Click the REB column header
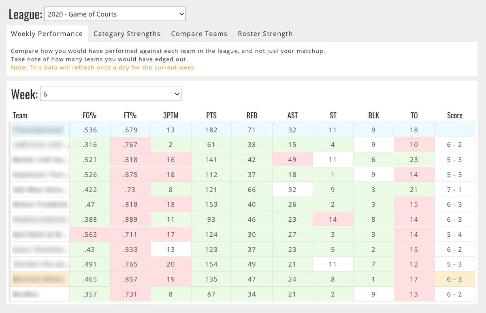Image resolution: width=486 pixels, height=313 pixels. pos(252,116)
